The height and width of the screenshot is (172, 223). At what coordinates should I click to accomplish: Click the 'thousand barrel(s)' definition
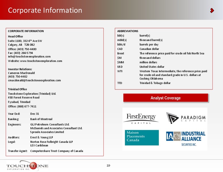point(151,40)
